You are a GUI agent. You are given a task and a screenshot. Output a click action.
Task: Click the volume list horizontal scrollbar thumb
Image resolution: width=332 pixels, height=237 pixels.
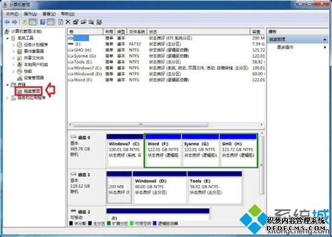click(141, 124)
